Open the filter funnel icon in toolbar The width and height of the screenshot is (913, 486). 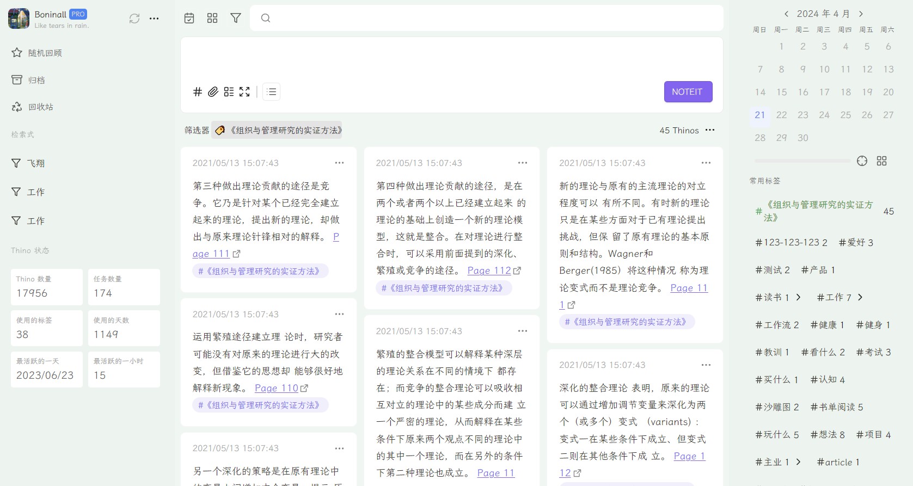pyautogui.click(x=236, y=18)
